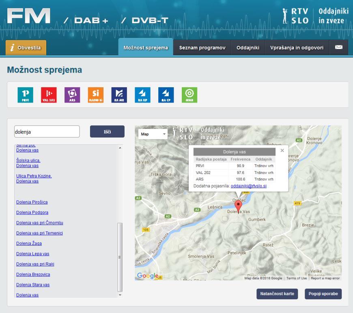Close the Dolenja vas info popup
This screenshot has width=353, height=313.
point(282,150)
